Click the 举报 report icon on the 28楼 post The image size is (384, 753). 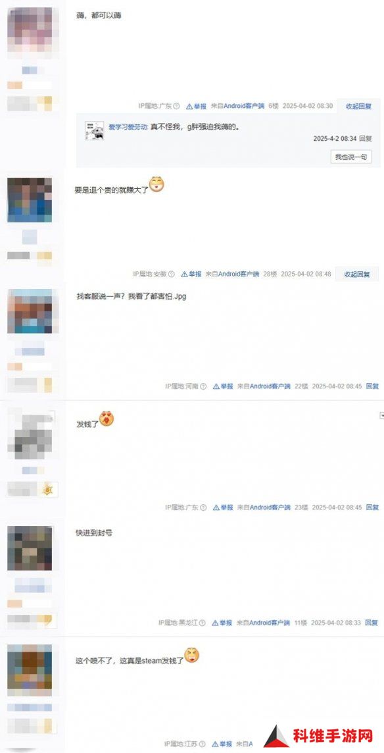click(184, 274)
